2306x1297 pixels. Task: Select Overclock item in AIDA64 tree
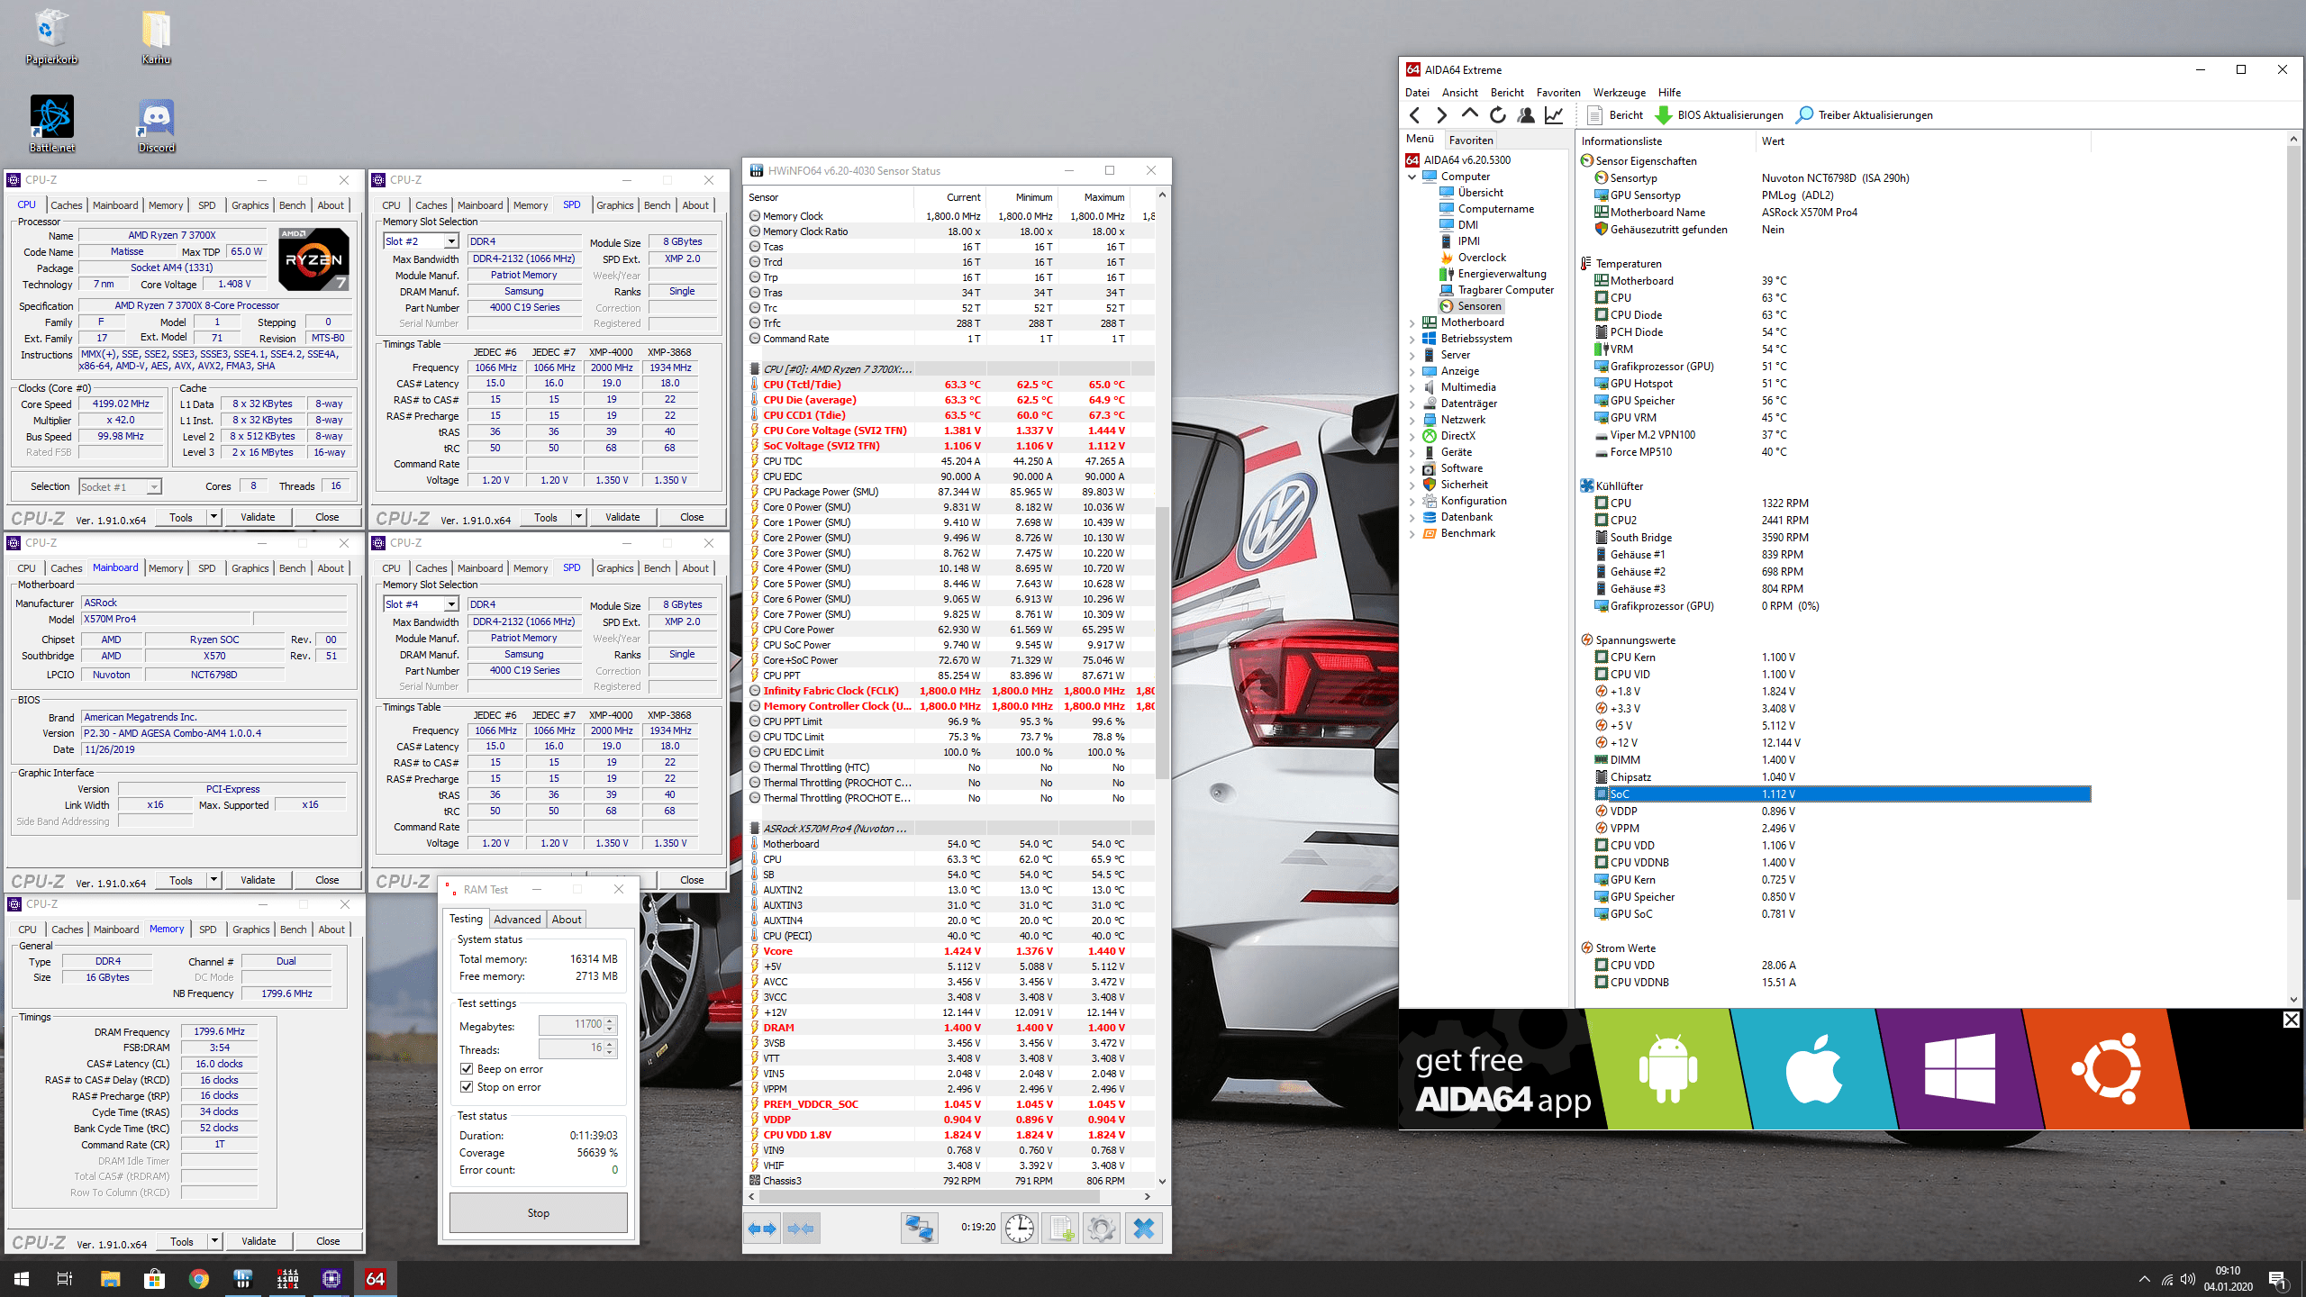(x=1481, y=258)
